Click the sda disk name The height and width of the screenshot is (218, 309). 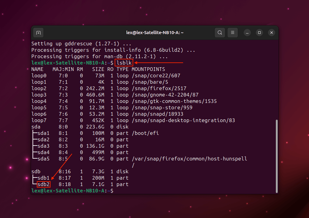[x=36, y=127]
